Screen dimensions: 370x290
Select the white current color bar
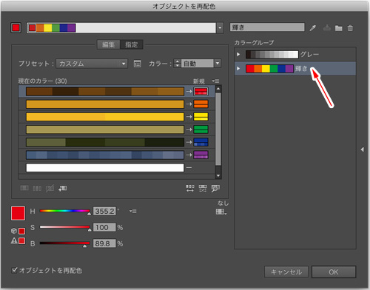pos(105,168)
